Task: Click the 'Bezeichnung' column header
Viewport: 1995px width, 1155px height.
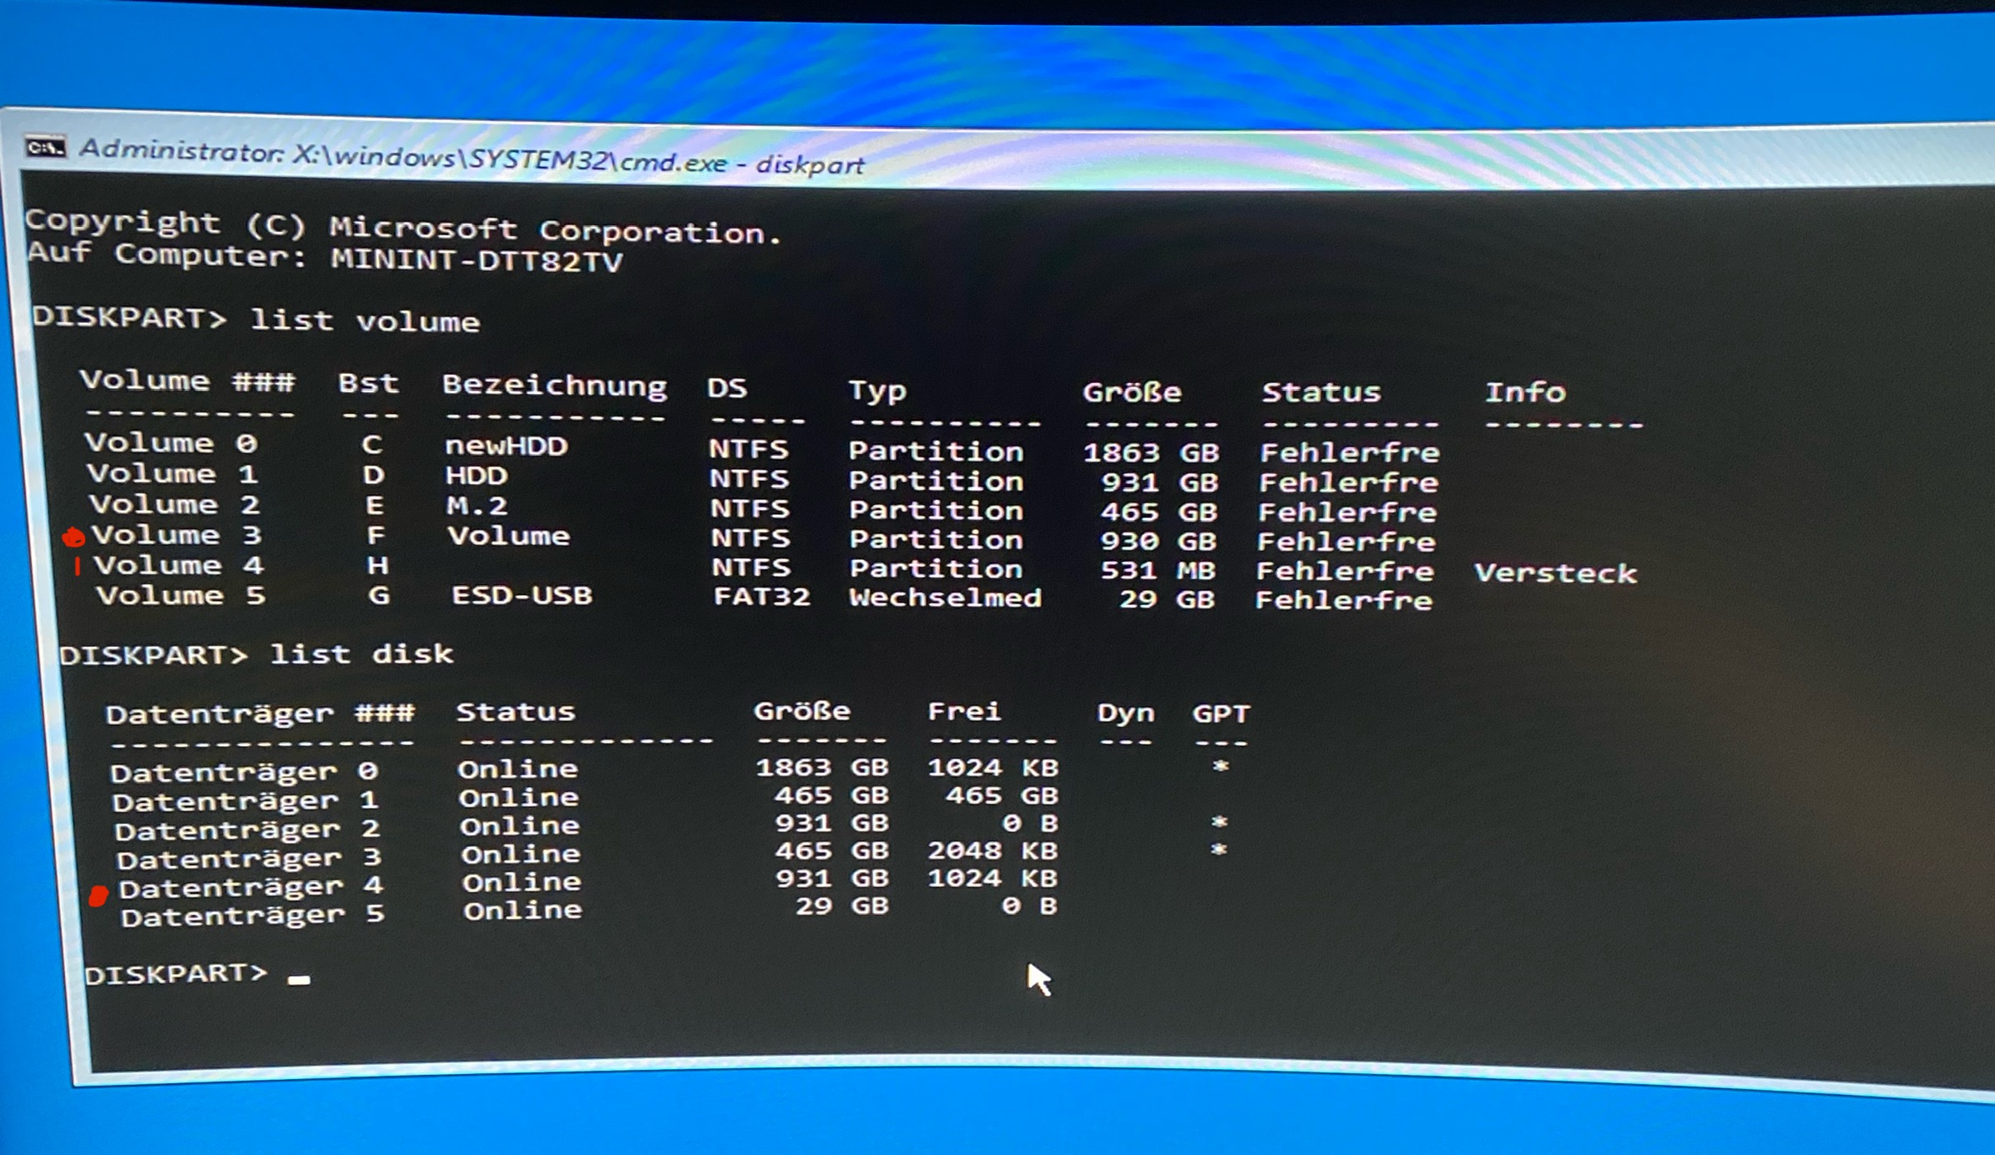Action: [554, 385]
